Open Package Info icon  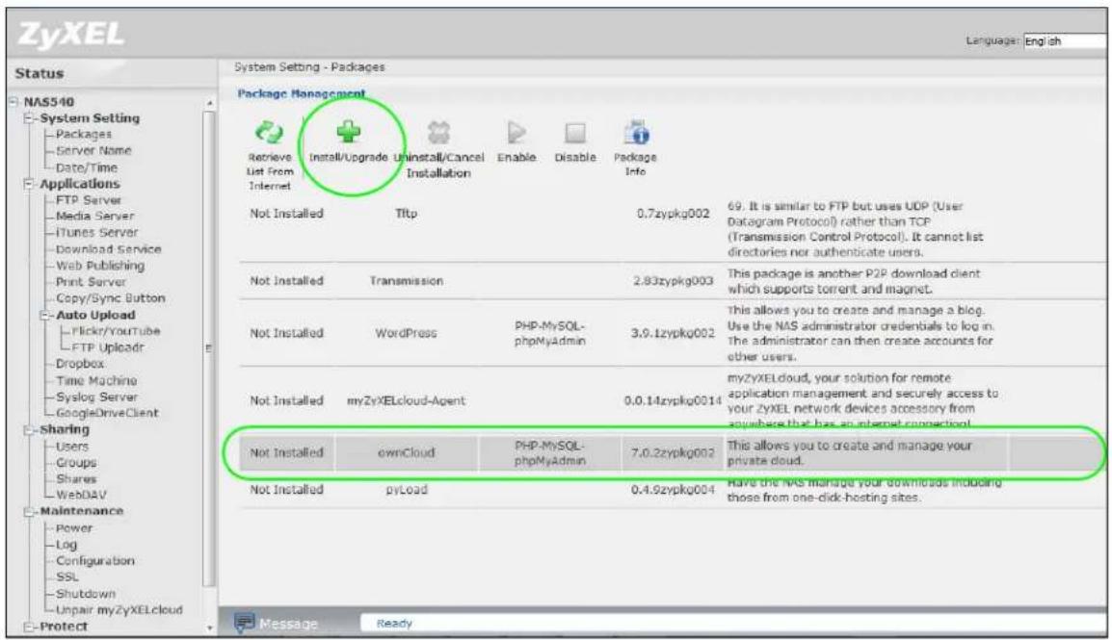click(x=636, y=132)
